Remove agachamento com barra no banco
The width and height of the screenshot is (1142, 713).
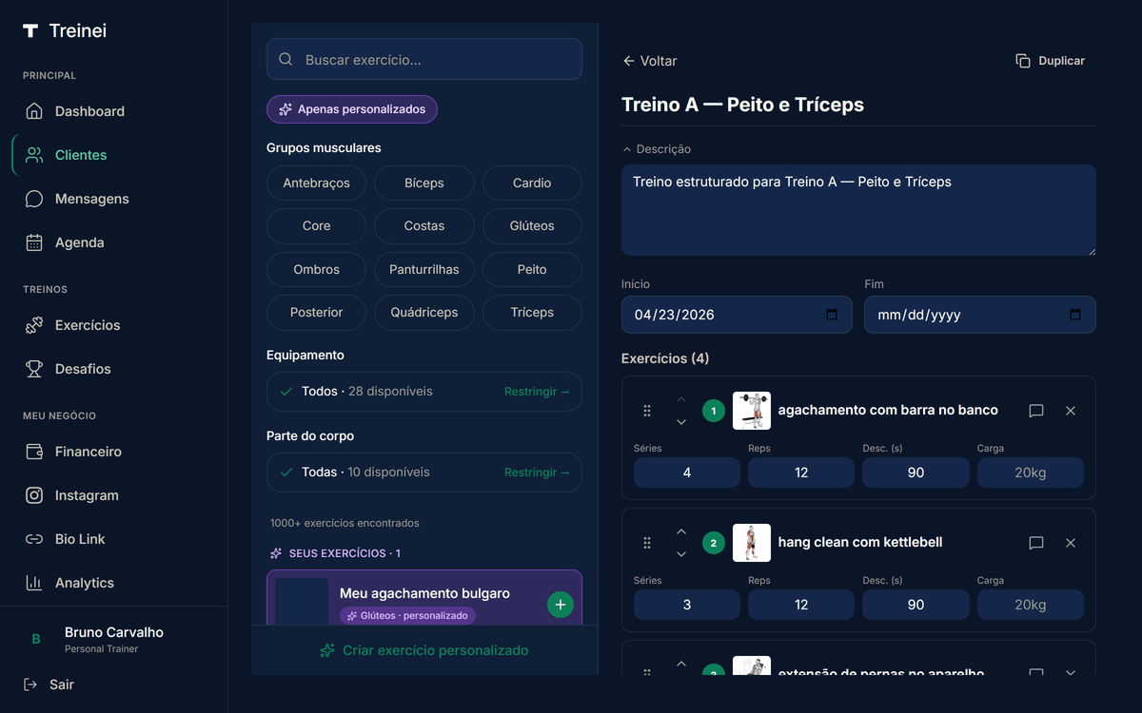(x=1071, y=411)
